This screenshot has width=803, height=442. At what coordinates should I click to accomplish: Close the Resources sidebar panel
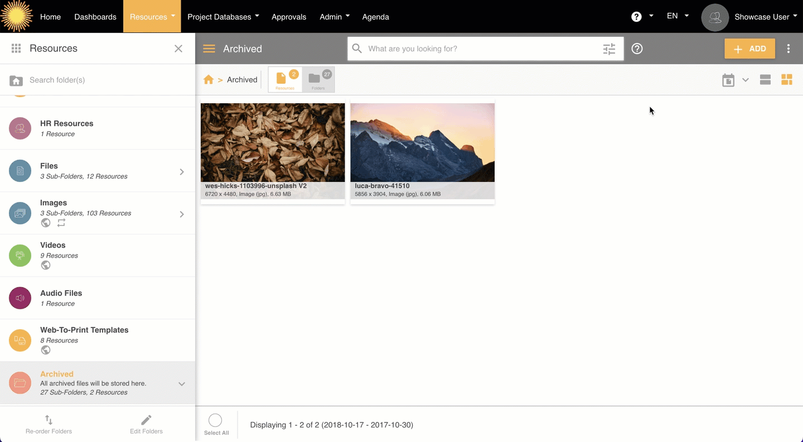pos(178,49)
